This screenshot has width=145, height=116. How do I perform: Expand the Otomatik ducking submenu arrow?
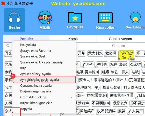[x=71, y=97]
